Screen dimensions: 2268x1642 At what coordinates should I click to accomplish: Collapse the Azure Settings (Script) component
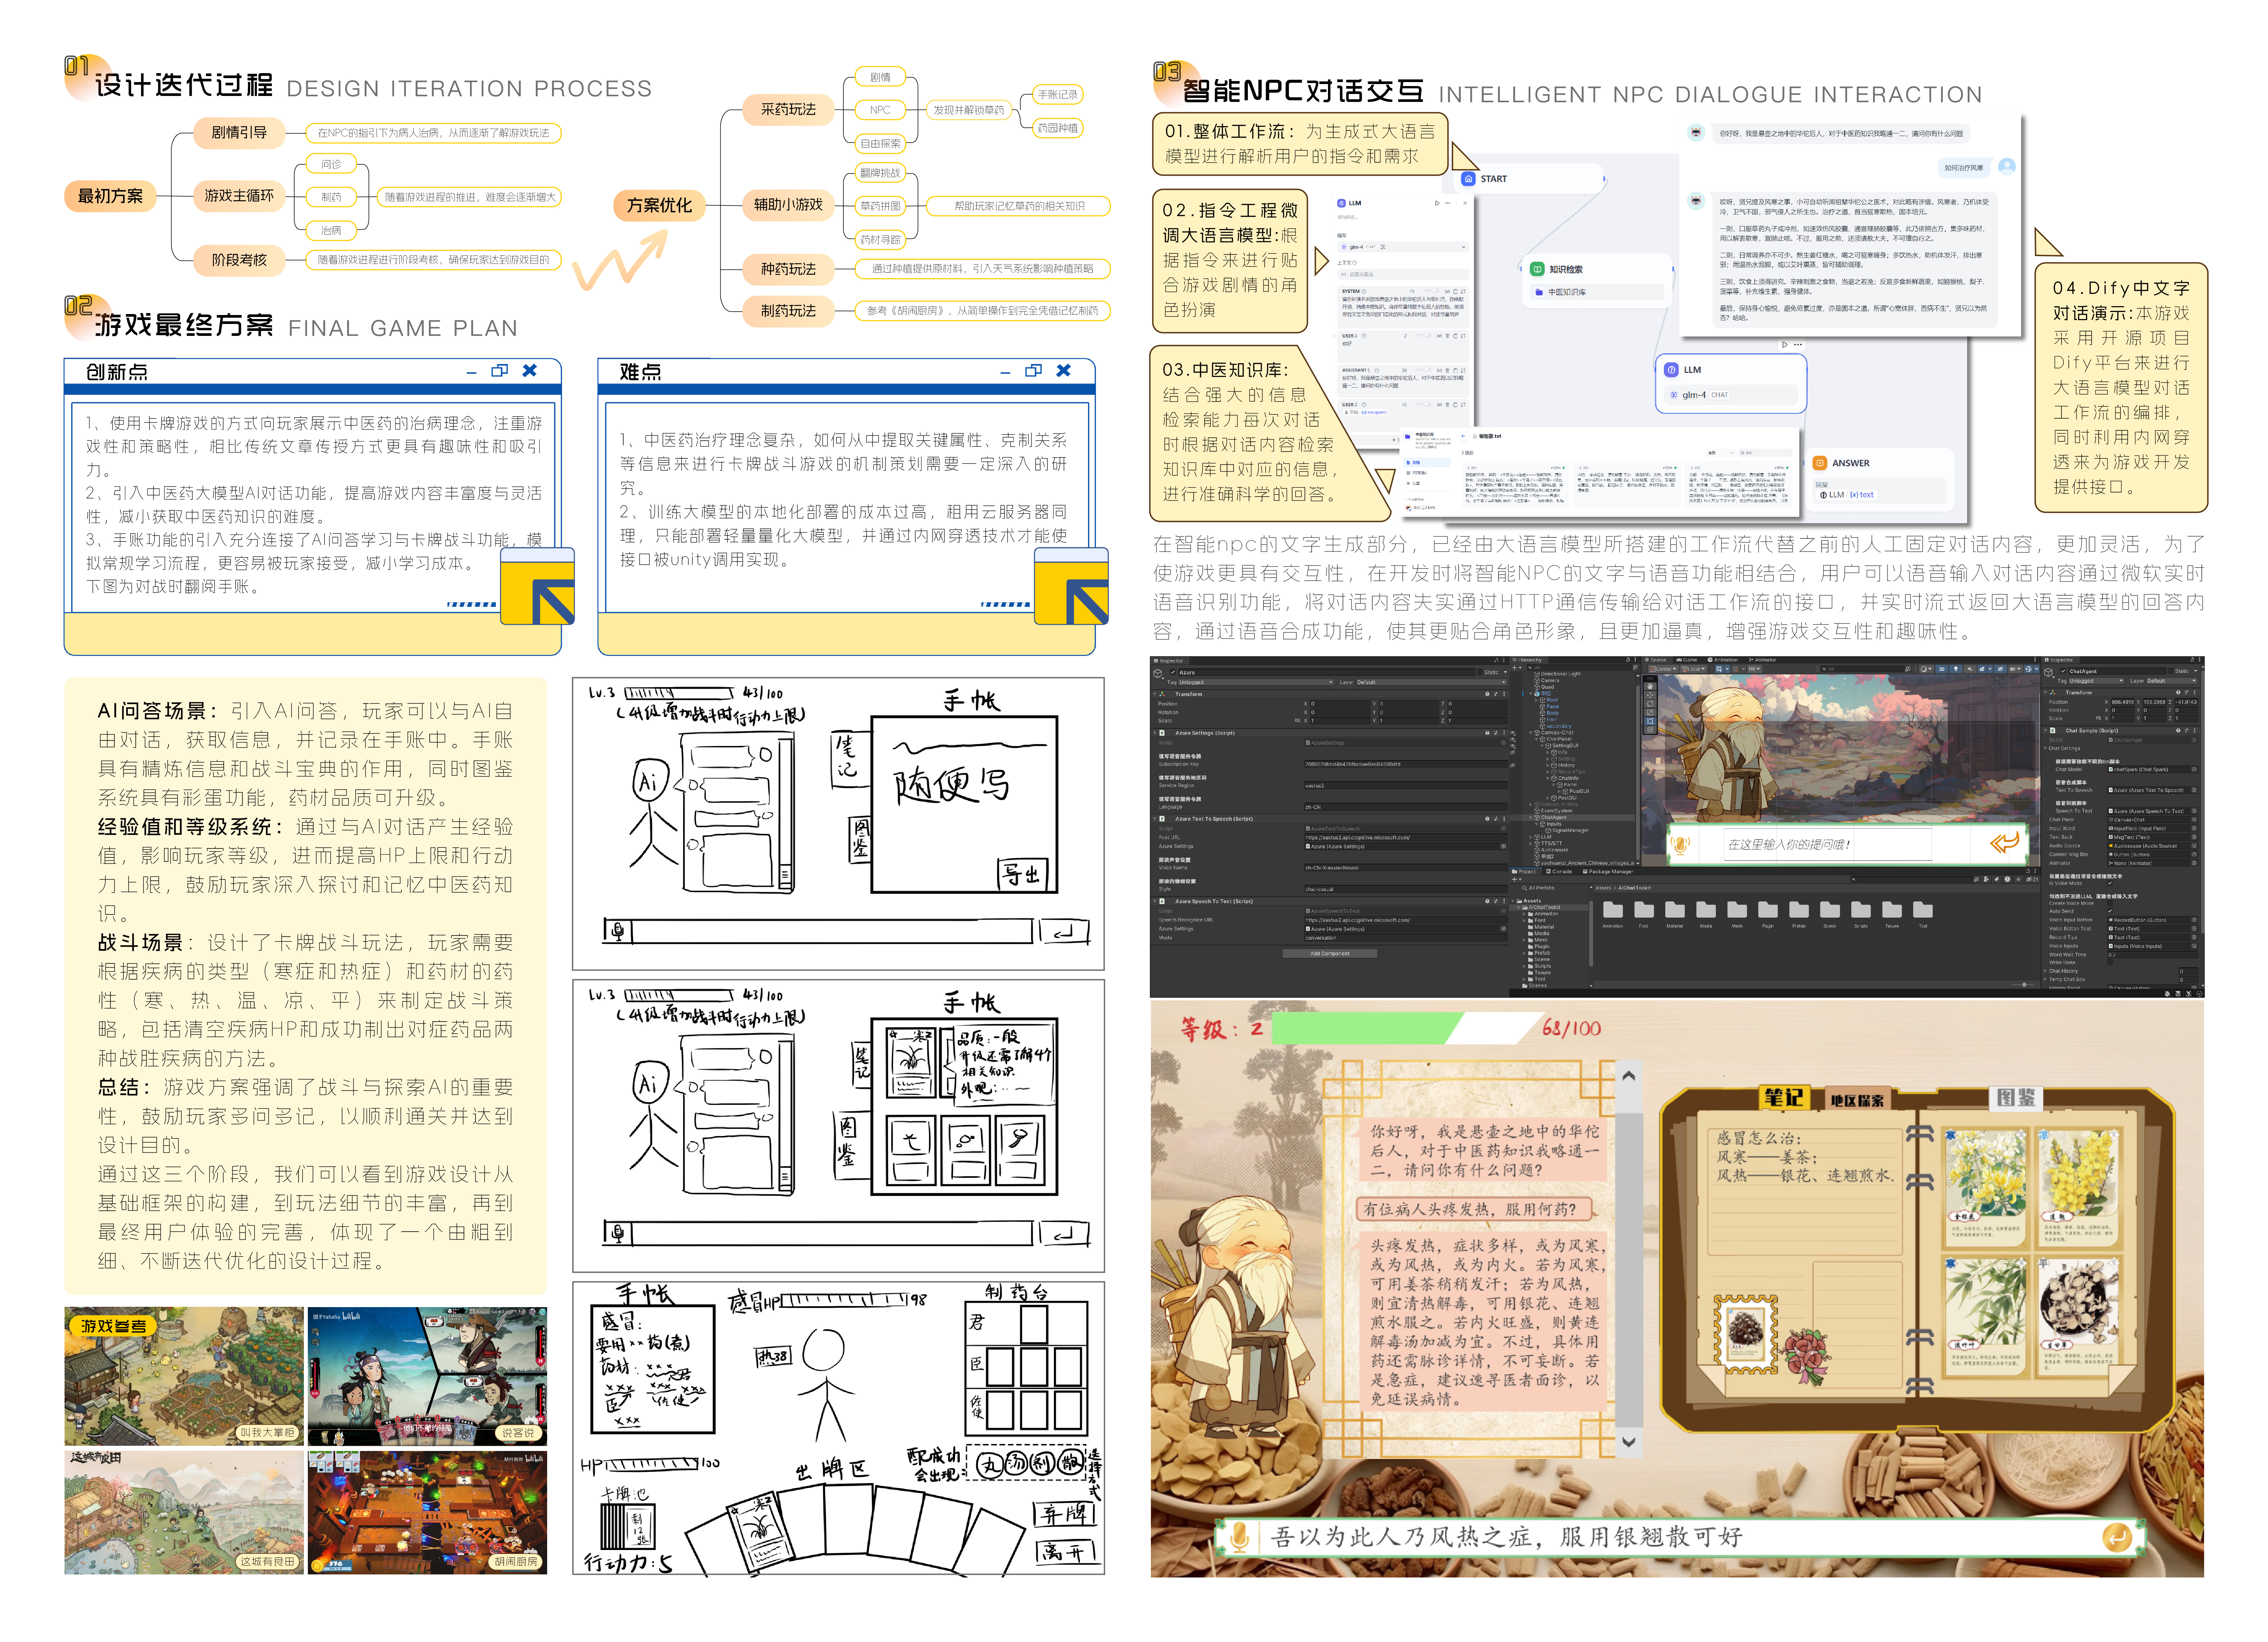[1155, 733]
